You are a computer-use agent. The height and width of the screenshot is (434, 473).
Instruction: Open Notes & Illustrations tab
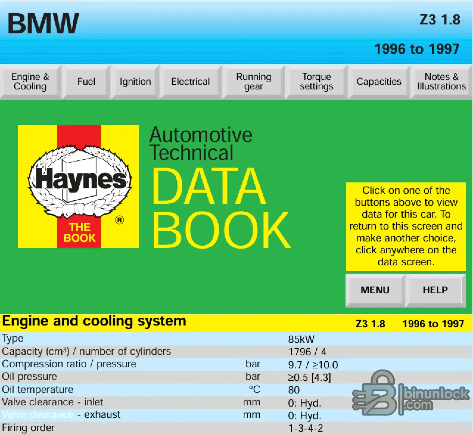[441, 82]
